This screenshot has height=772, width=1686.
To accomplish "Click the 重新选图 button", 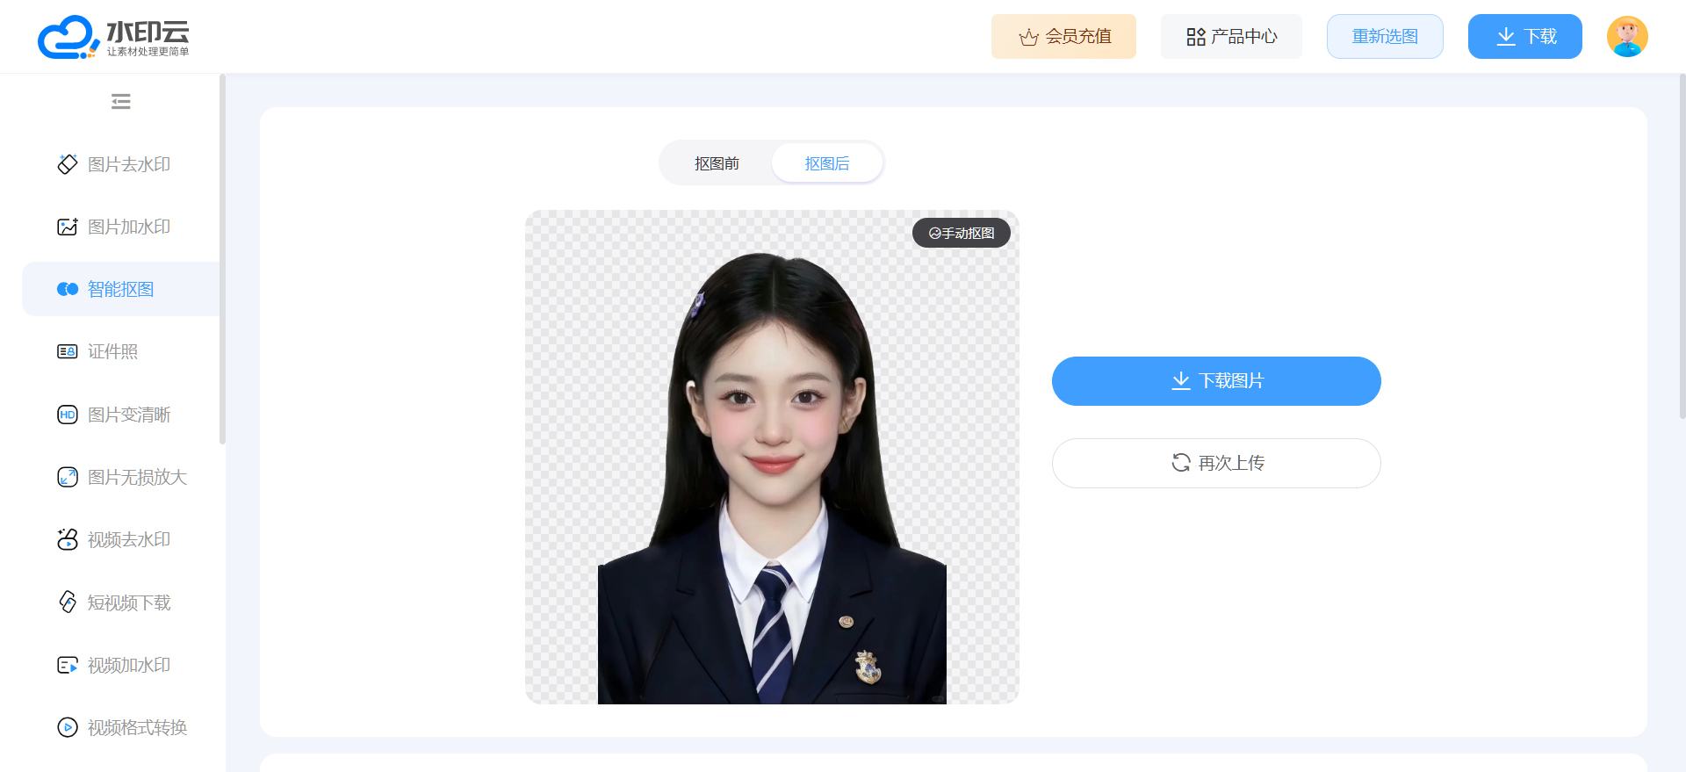I will coord(1385,37).
